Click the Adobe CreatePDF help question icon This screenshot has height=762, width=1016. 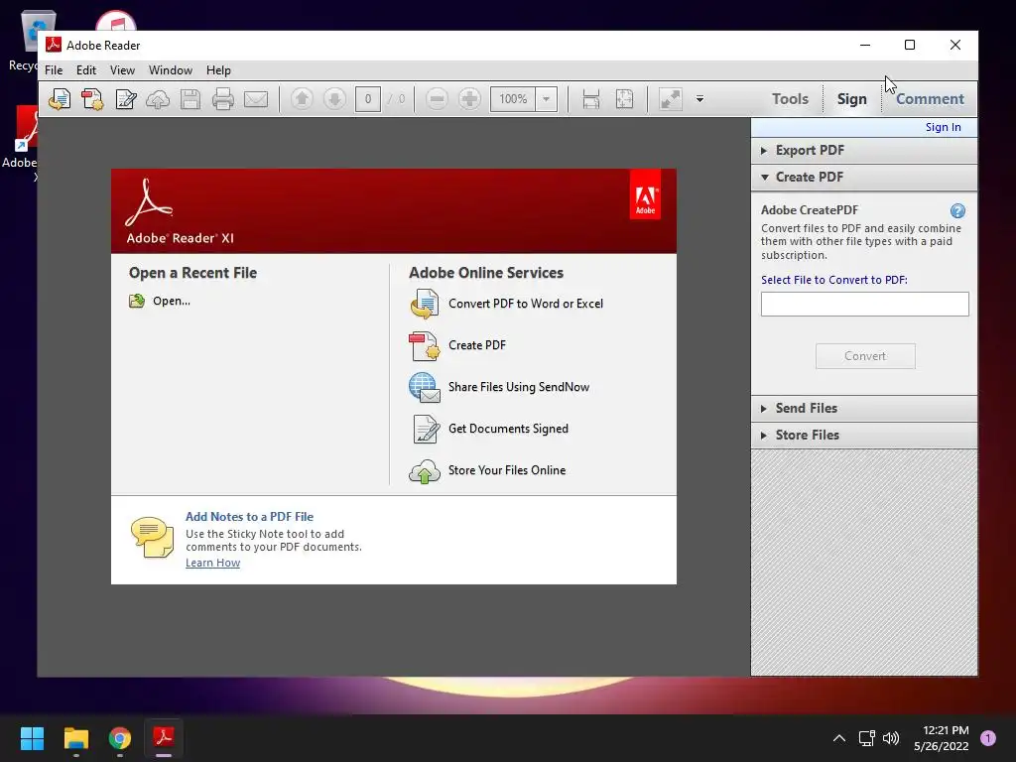pos(957,210)
